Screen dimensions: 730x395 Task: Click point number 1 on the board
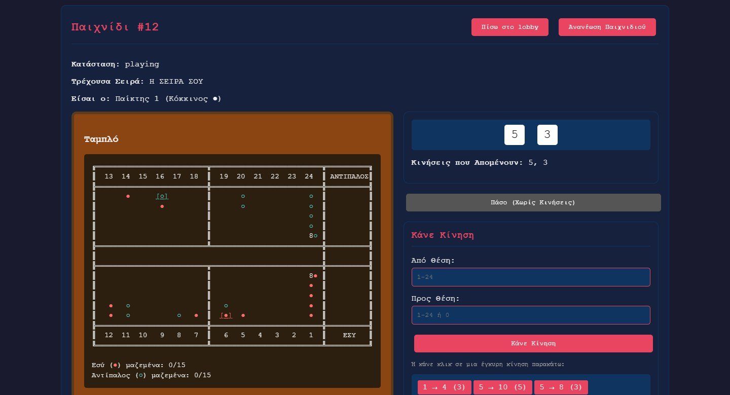pos(311,335)
